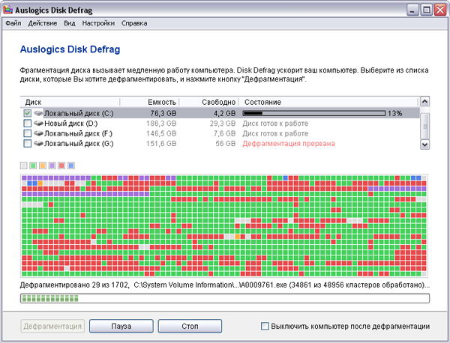
Task: Minimize the Auslogics Disk Defrag window
Action: click(412, 10)
